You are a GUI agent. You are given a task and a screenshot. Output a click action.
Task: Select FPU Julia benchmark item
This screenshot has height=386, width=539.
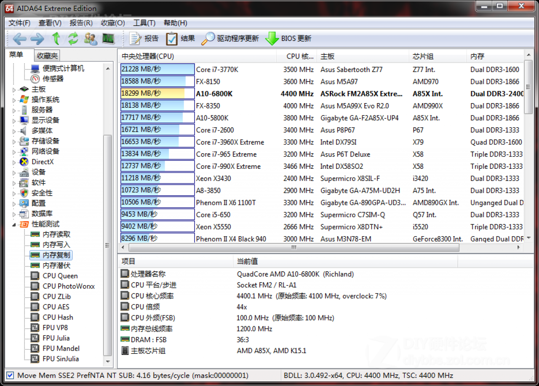[x=56, y=338]
